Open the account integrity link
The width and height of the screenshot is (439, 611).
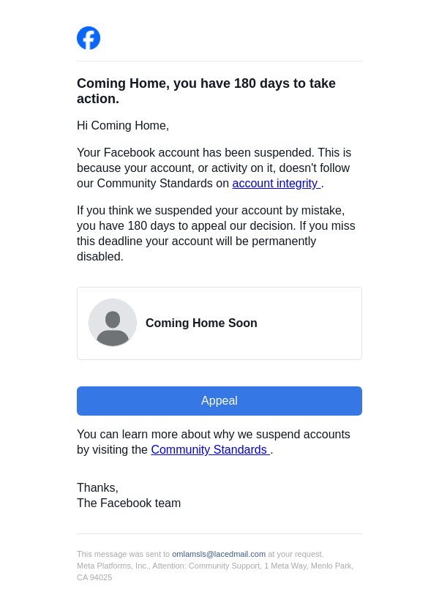pyautogui.click(x=275, y=184)
